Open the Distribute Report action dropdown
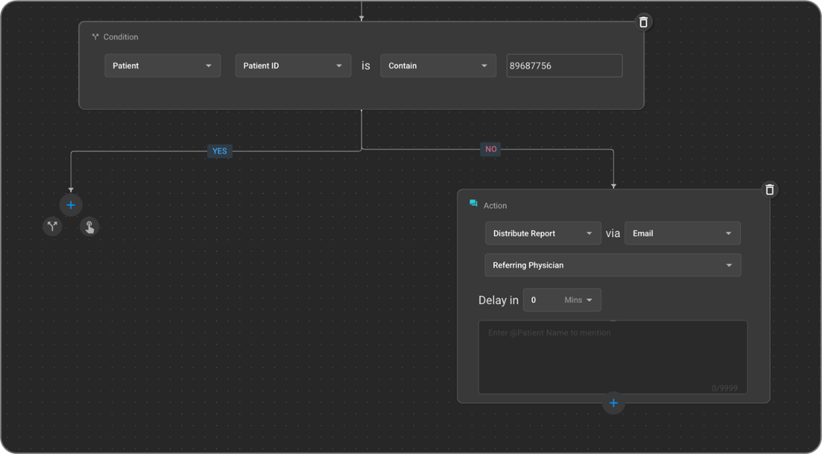The width and height of the screenshot is (822, 454). click(543, 233)
